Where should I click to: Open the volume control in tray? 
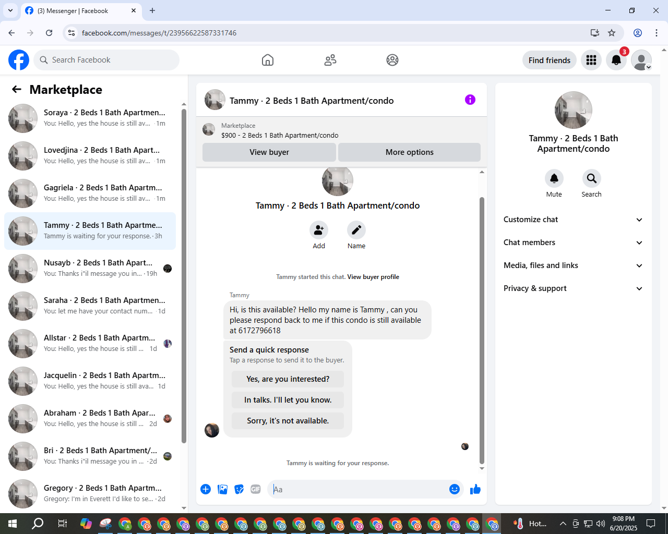click(600, 524)
